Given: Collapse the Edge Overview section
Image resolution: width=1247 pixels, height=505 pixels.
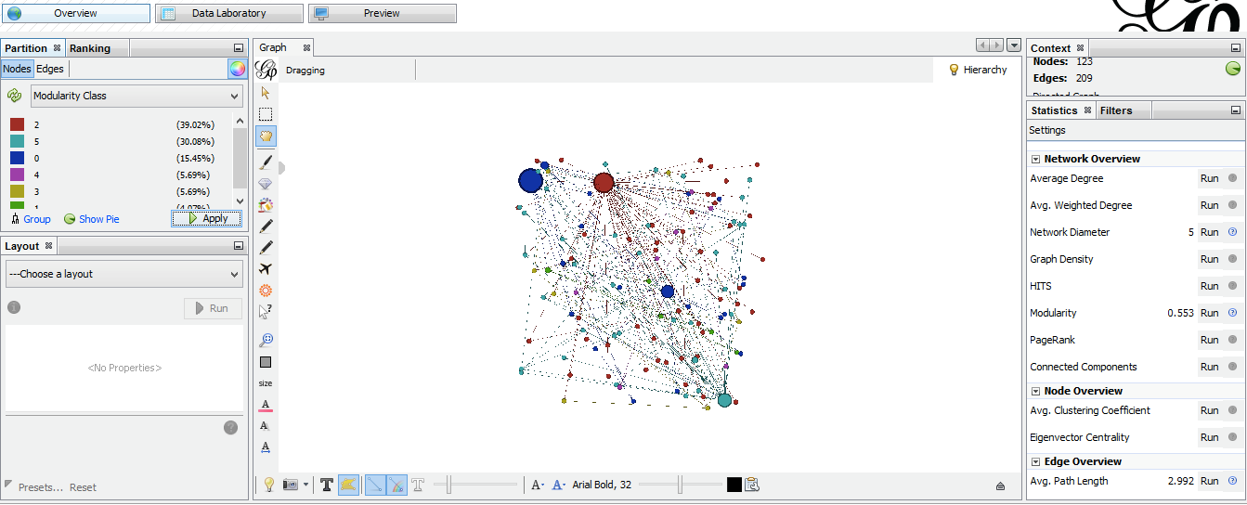Looking at the screenshot, I should [1035, 461].
